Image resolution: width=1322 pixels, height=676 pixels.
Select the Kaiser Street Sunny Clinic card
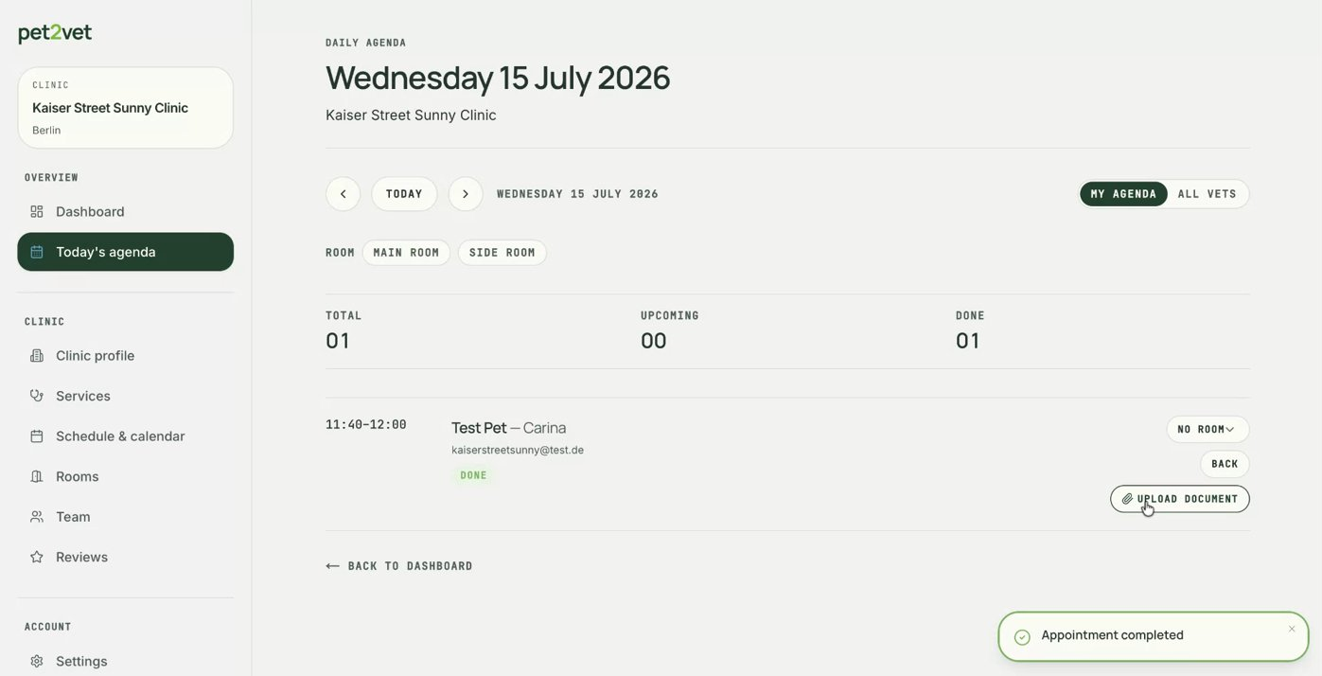point(126,108)
